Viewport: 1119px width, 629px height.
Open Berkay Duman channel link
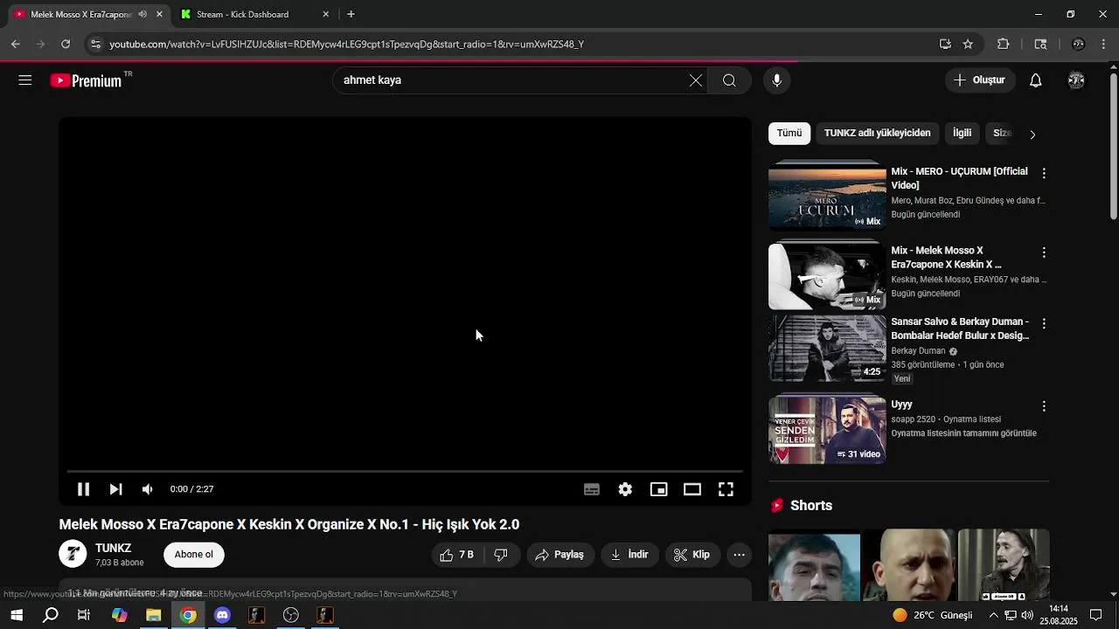918,351
